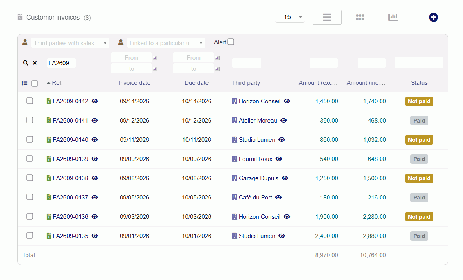The width and height of the screenshot is (463, 280).
Task: Preview invoice FA2609-0138 with eye icon
Action: (x=95, y=178)
